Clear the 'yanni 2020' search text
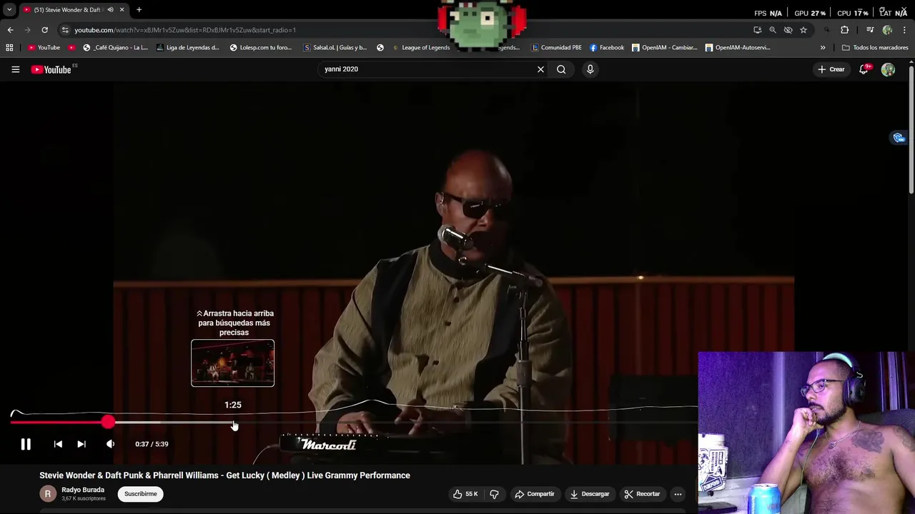Viewport: 915px width, 514px height. pyautogui.click(x=540, y=69)
